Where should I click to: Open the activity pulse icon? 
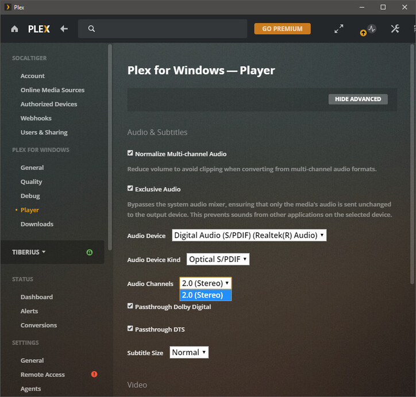point(372,29)
